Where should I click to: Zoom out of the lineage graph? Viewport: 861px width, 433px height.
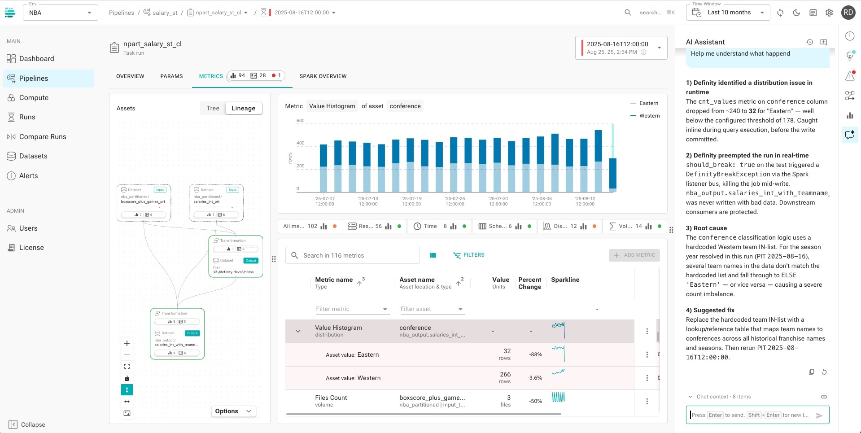pos(127,355)
